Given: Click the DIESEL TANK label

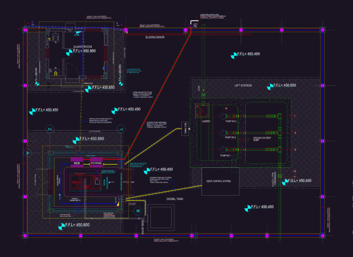Looking at the screenshot, I should [x=175, y=199].
